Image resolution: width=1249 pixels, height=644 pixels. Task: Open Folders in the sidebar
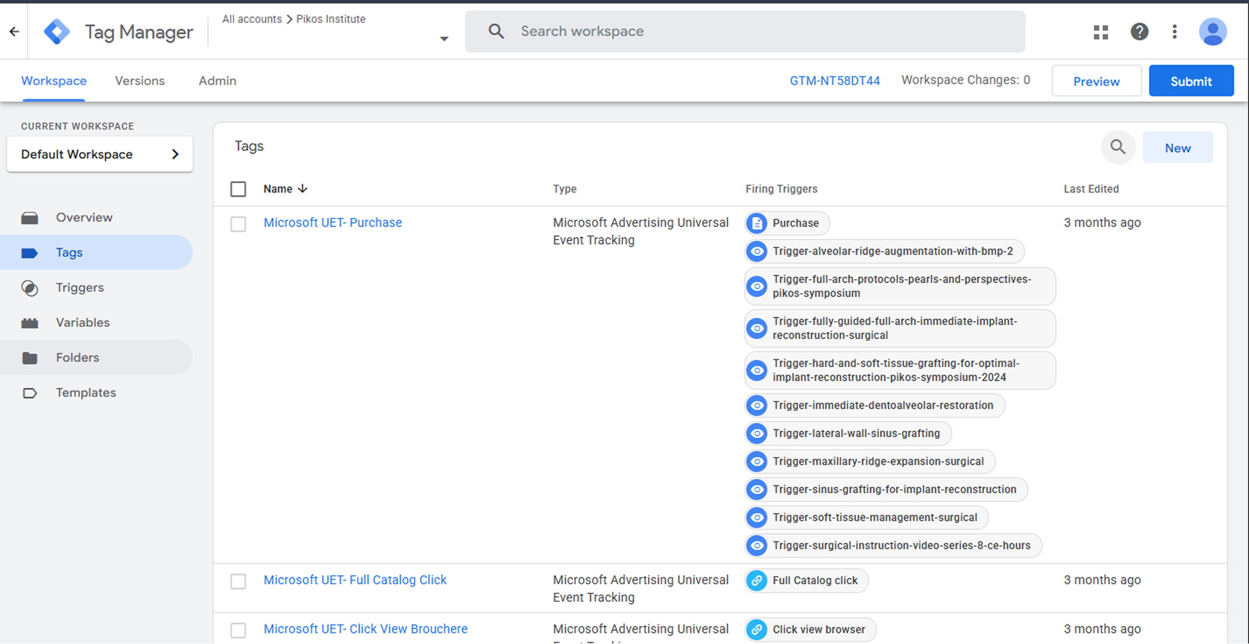click(96, 358)
